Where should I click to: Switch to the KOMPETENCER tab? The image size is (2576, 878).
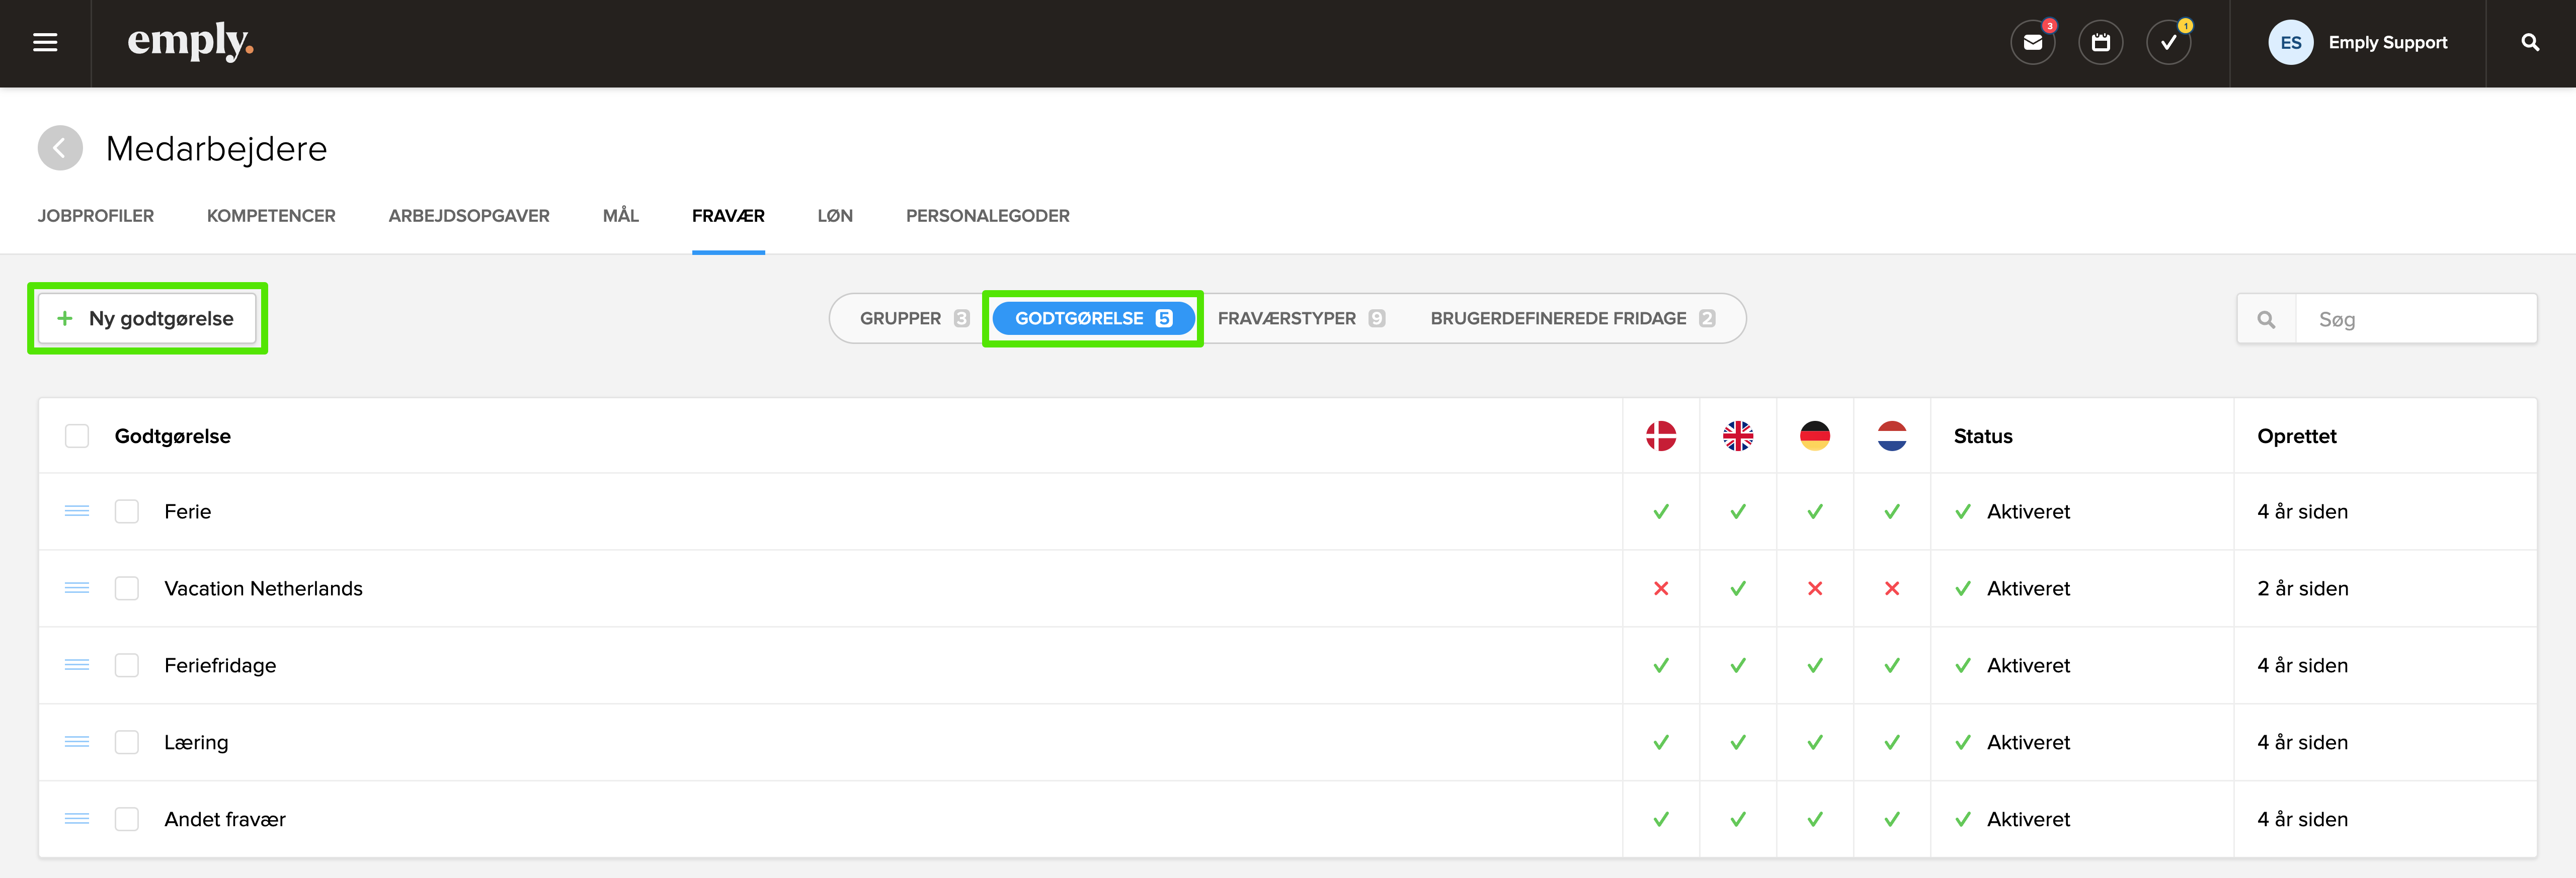pyautogui.click(x=271, y=216)
